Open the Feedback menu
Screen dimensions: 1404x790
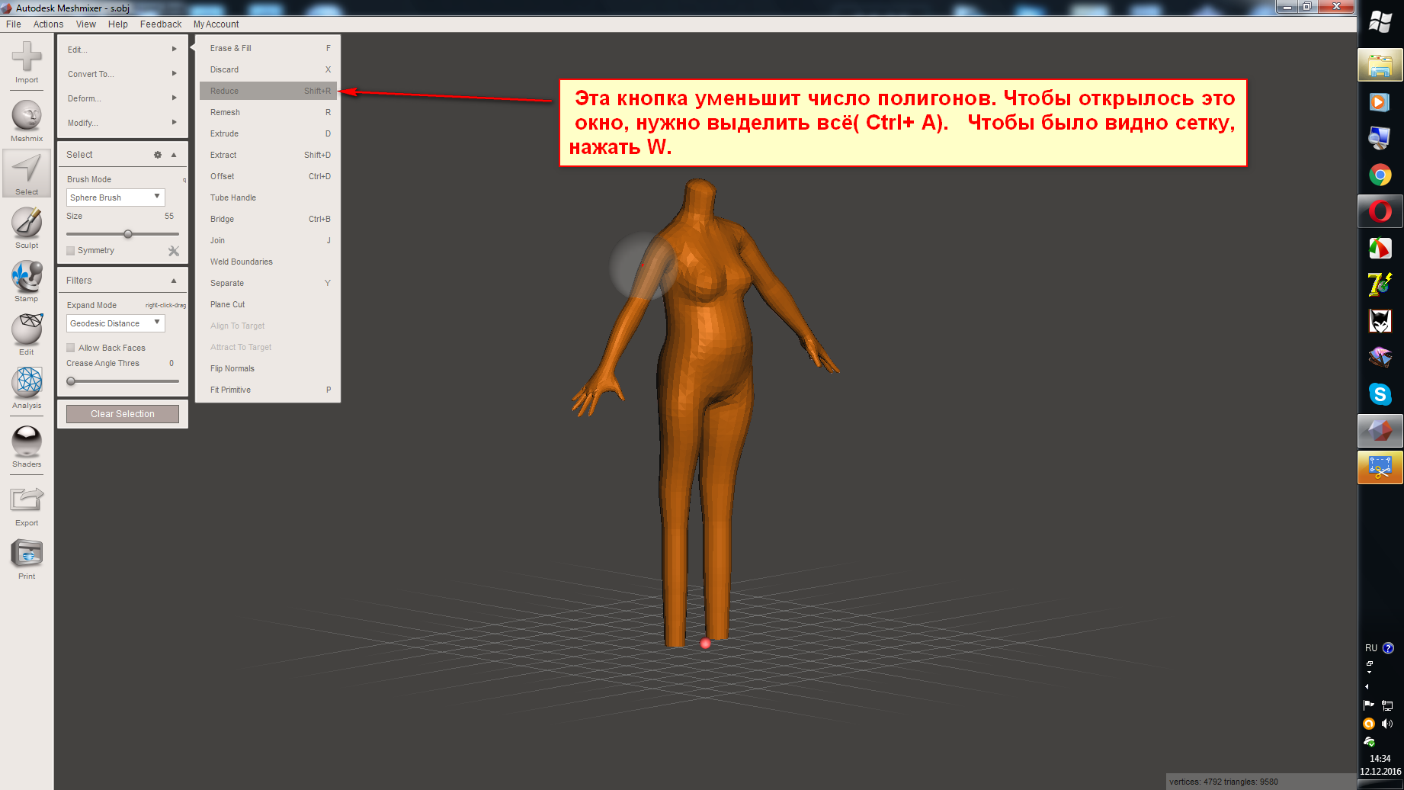[161, 24]
